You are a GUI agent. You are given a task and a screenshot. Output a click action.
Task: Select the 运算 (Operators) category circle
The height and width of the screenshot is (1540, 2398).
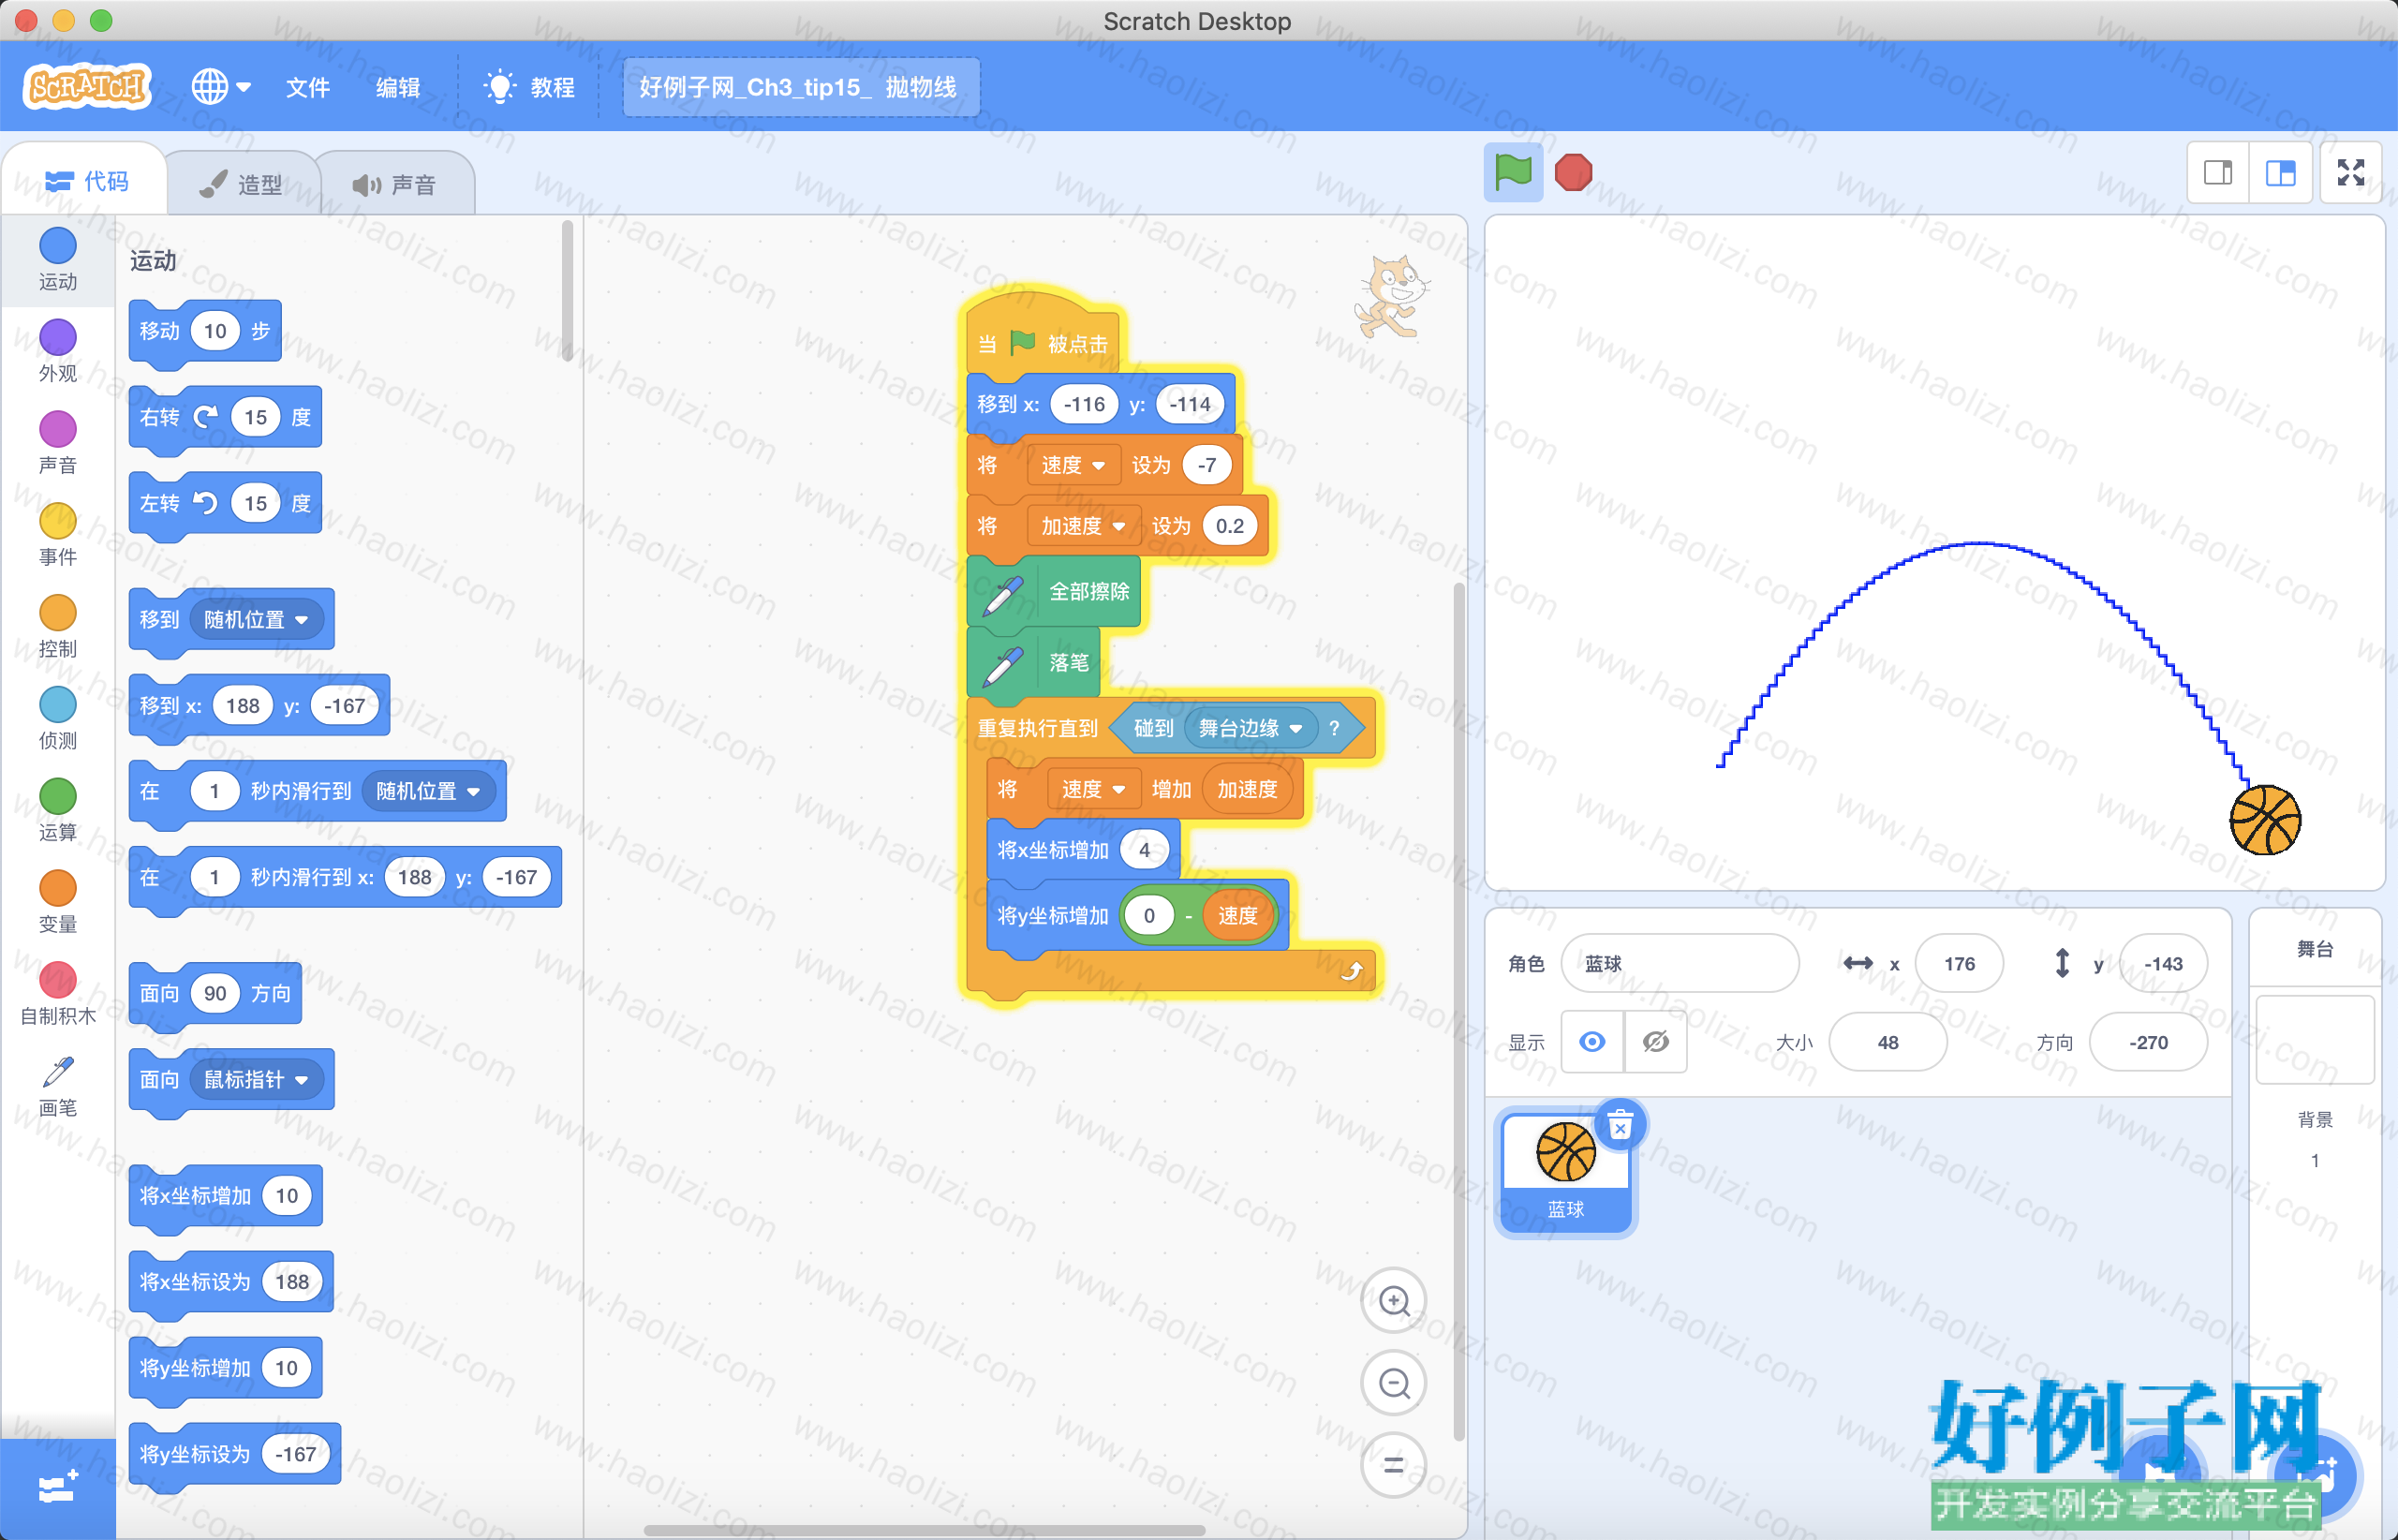(x=58, y=797)
